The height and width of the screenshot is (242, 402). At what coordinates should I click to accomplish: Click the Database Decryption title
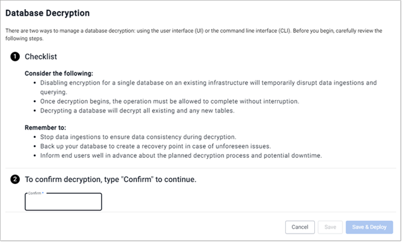click(x=47, y=13)
